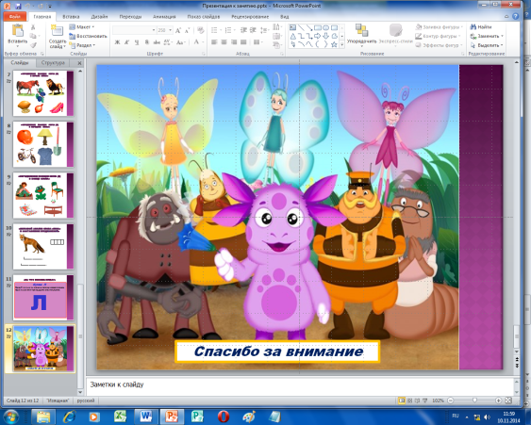531x425 pixels.
Task: Select the down arrow shape in gallery
Action: pyautogui.click(x=325, y=36)
